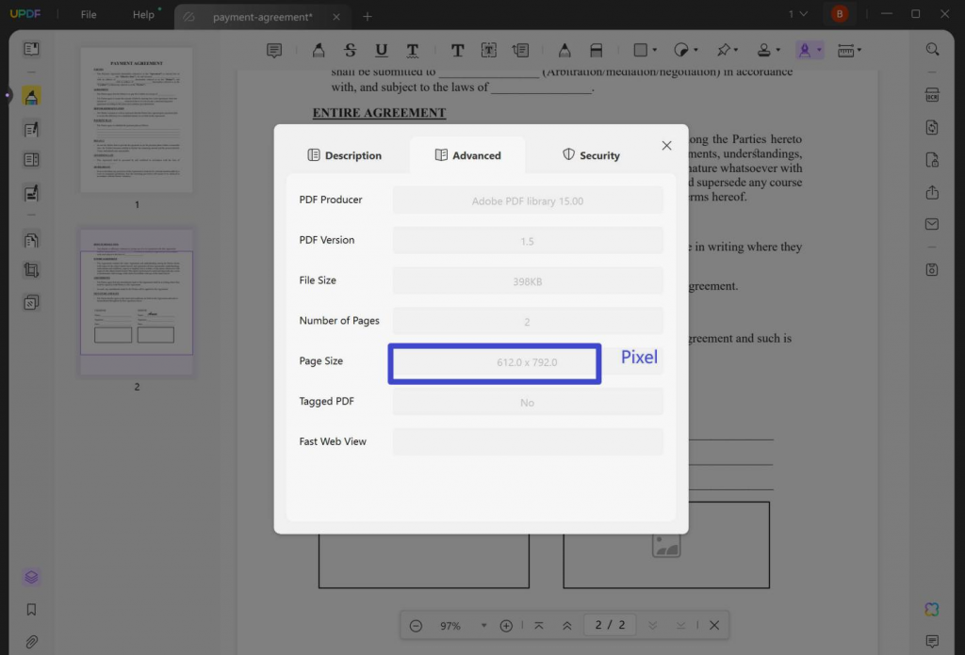Open the OCR panel on the right sidebar

pos(932,94)
